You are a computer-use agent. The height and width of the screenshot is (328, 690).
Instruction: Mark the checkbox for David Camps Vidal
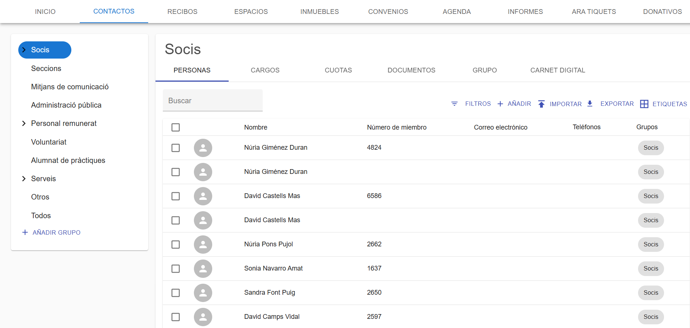coord(176,317)
